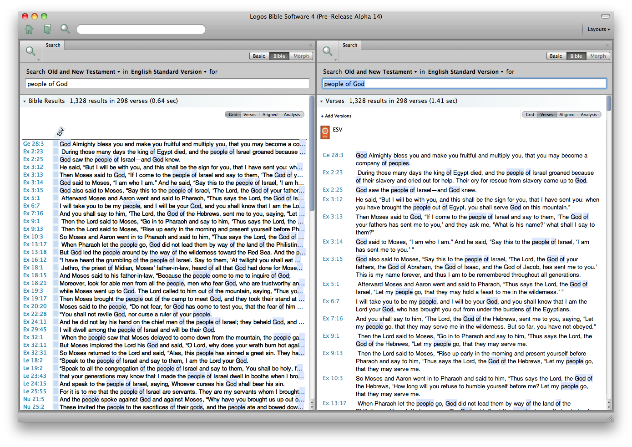The image size is (632, 447).
Task: Collapse the right Verses results section
Action: coord(321,101)
